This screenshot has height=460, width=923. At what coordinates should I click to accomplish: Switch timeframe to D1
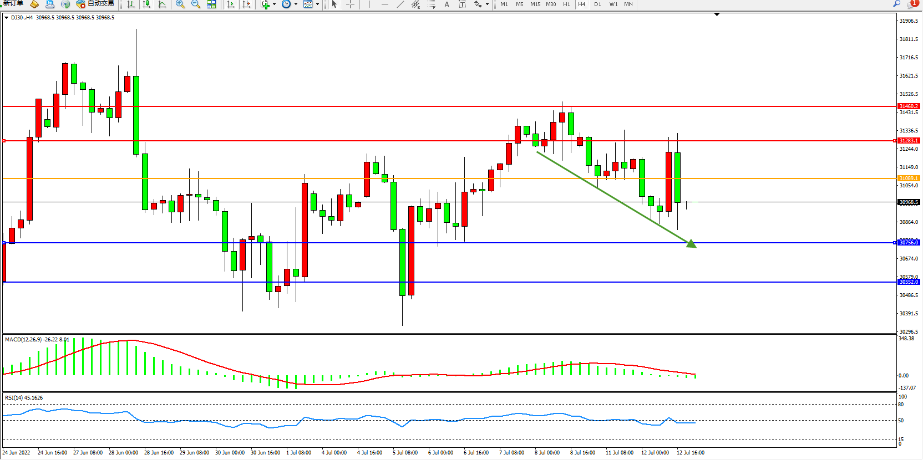[x=597, y=4]
